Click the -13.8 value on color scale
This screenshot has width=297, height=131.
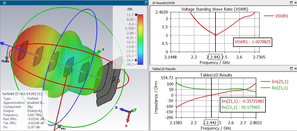[x=130, y=47]
